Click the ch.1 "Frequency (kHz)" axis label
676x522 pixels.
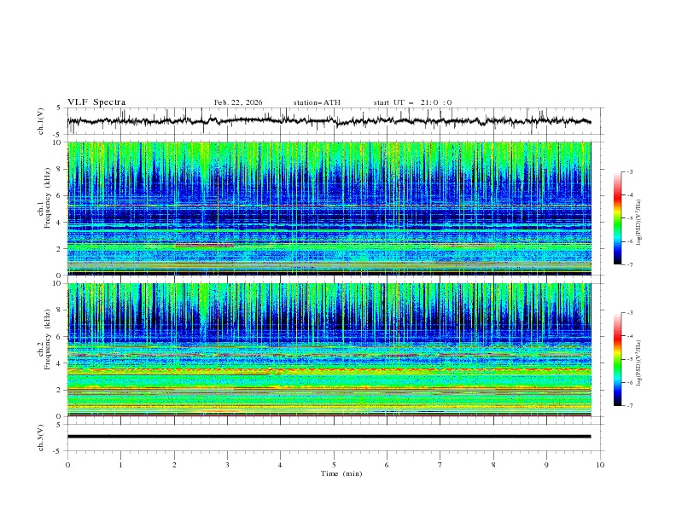click(x=48, y=198)
